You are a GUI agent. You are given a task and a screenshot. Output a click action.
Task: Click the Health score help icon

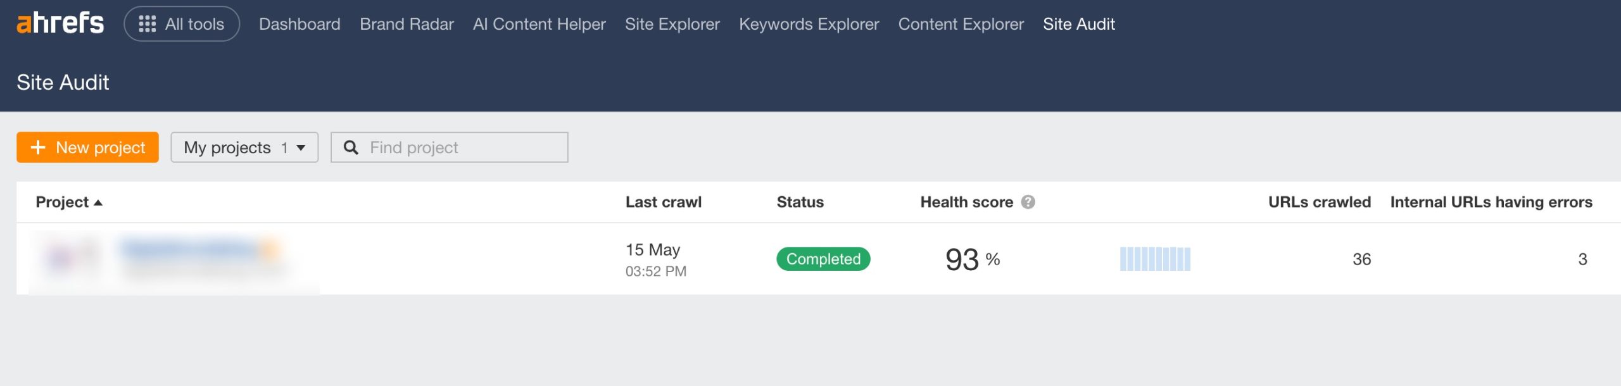point(1028,202)
